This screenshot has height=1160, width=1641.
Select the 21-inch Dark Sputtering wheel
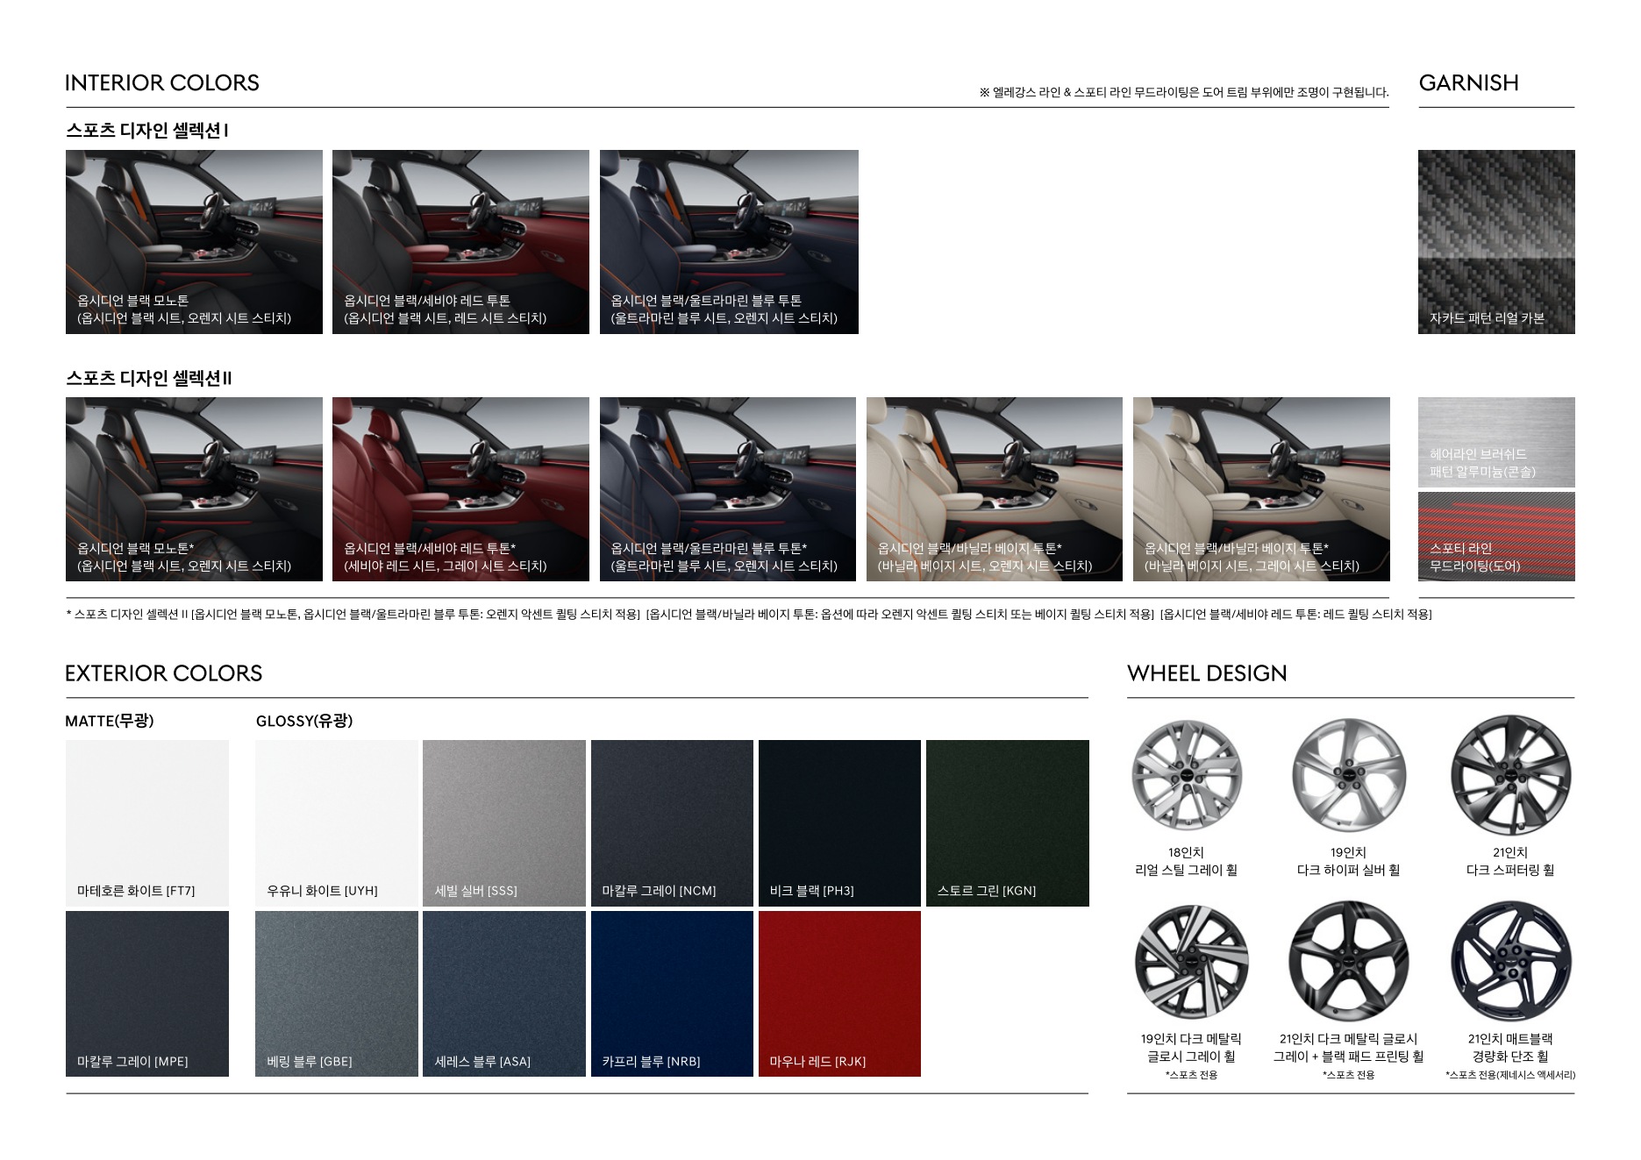[x=1510, y=775]
